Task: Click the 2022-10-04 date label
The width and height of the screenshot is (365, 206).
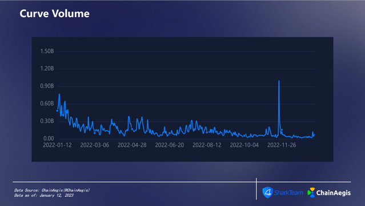Action: click(244, 145)
